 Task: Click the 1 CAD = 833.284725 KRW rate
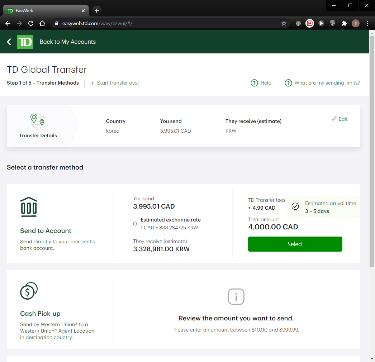169,228
